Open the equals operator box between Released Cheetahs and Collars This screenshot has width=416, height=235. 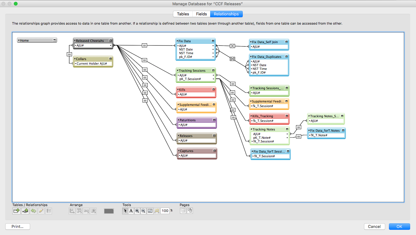coord(69,54)
